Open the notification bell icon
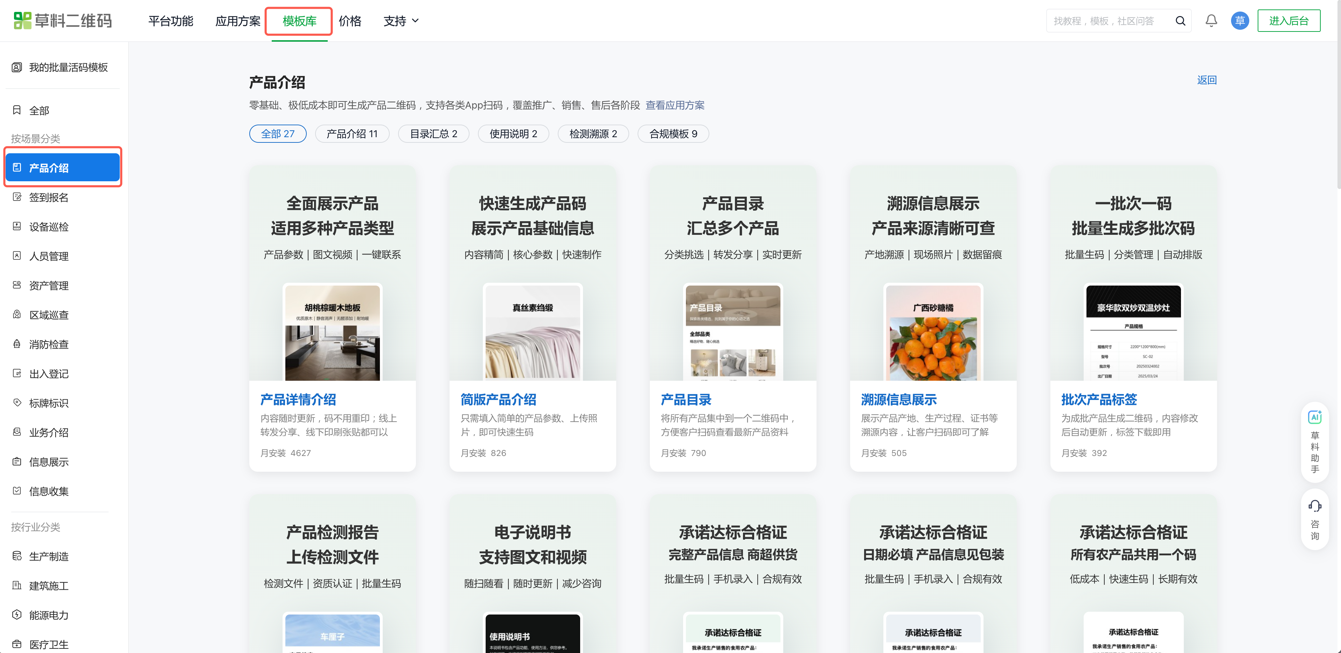1341x653 pixels. pos(1211,21)
